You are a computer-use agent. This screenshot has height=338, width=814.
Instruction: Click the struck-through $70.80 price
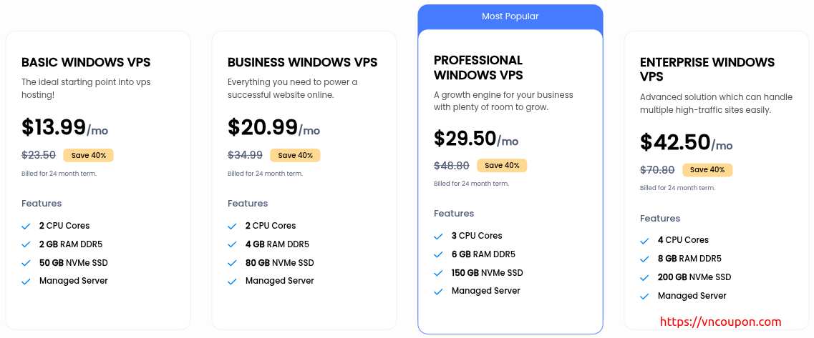pos(657,170)
